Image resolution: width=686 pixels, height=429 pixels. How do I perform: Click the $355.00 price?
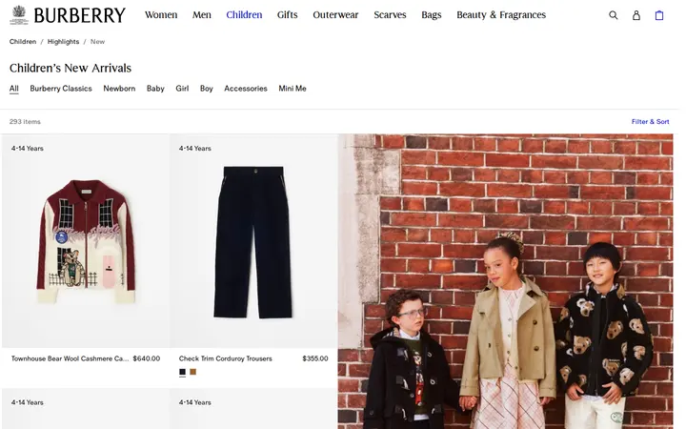[x=315, y=358]
